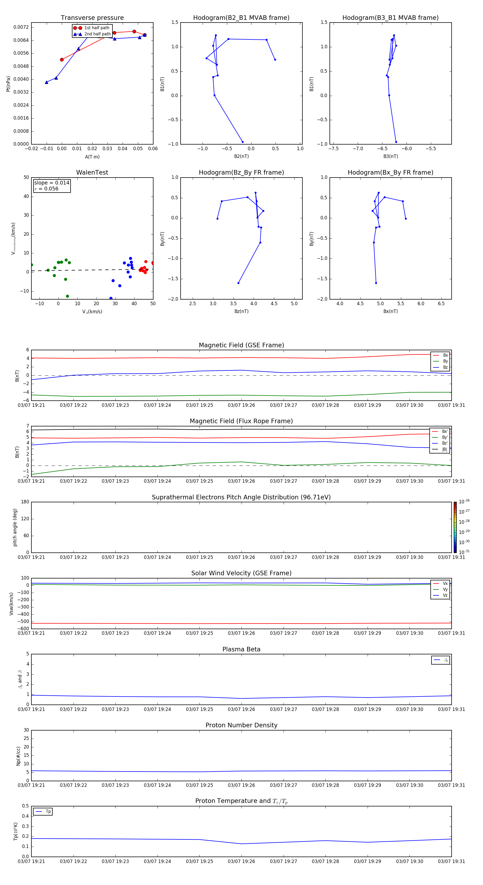
Task: Click 'Hodogram(B3_B1 MVAB frame)' title
Action: coord(390,18)
